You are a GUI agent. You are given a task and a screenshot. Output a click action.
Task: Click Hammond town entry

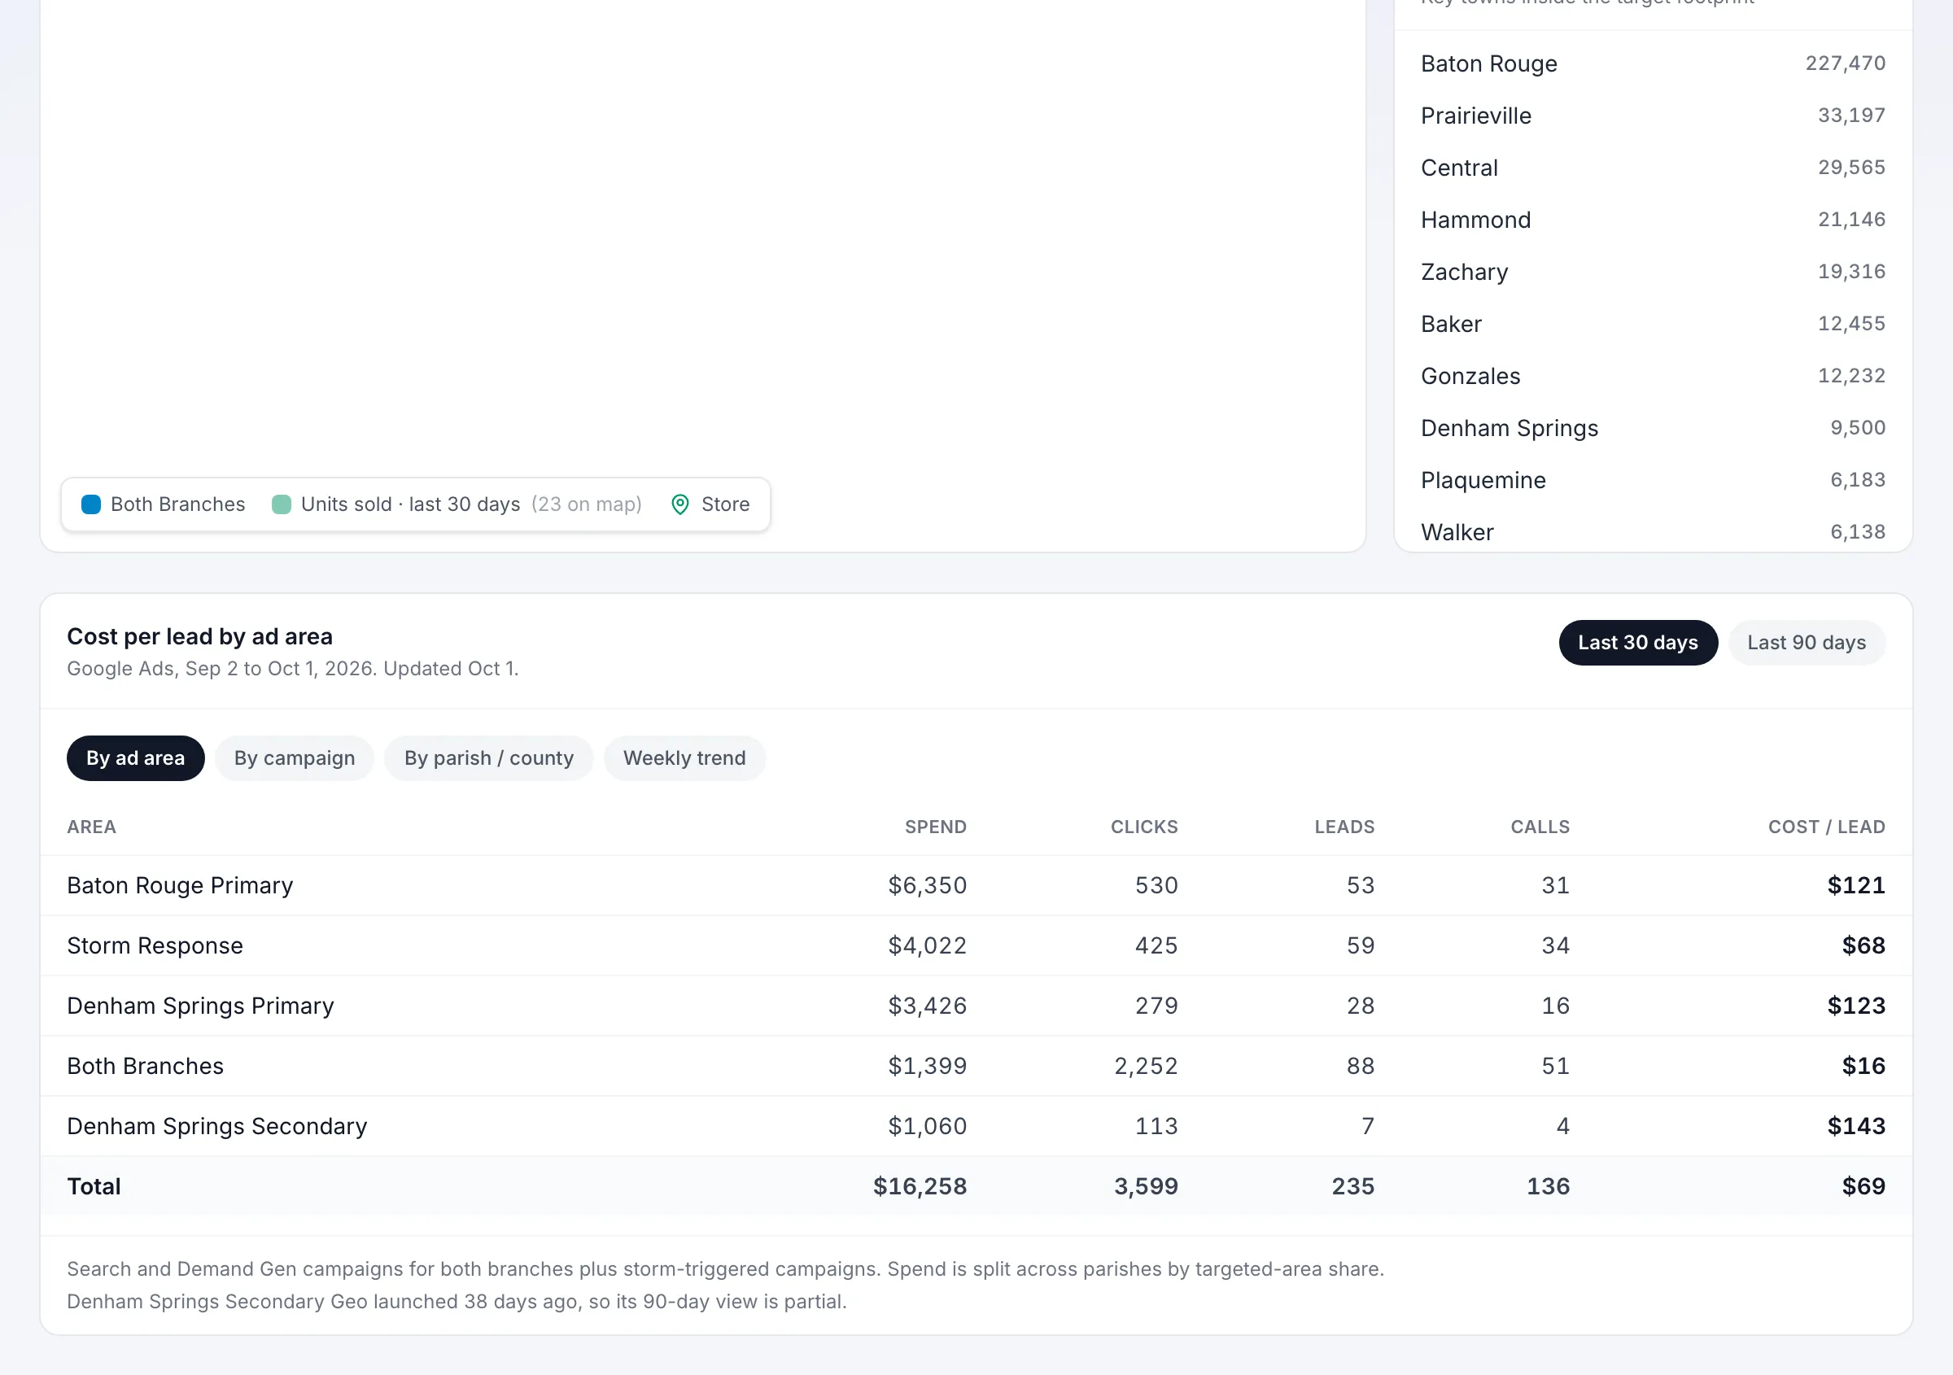(x=1476, y=220)
